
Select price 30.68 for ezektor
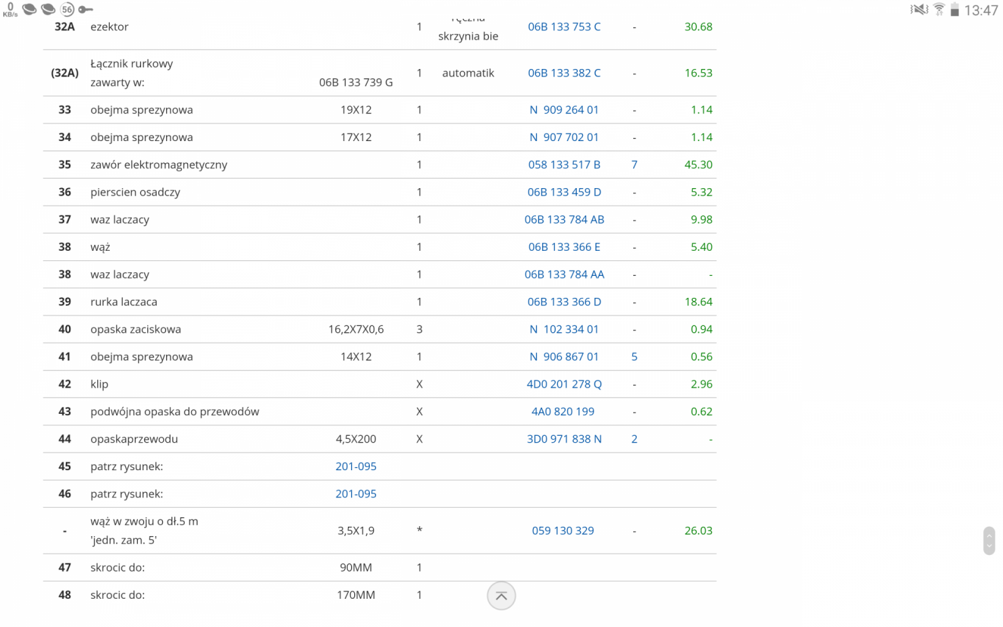pos(698,27)
